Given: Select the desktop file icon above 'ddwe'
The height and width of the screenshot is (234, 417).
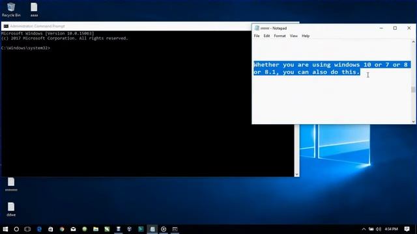Looking at the screenshot, I should (x=11, y=185).
